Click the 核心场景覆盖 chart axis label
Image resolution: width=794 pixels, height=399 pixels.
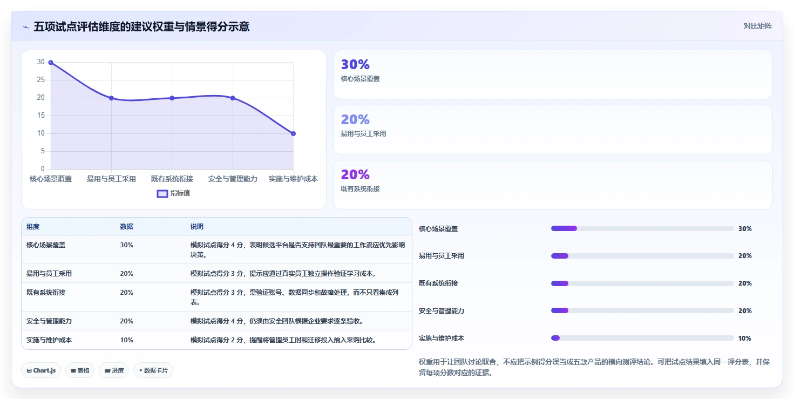[51, 179]
